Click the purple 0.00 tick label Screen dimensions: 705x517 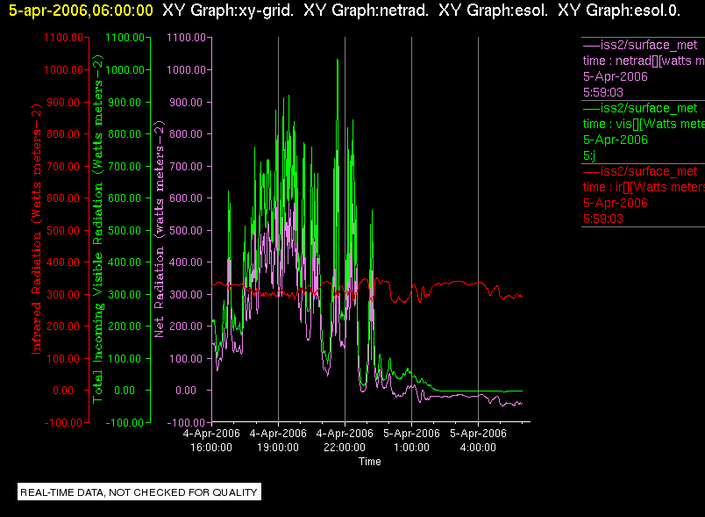coord(186,390)
